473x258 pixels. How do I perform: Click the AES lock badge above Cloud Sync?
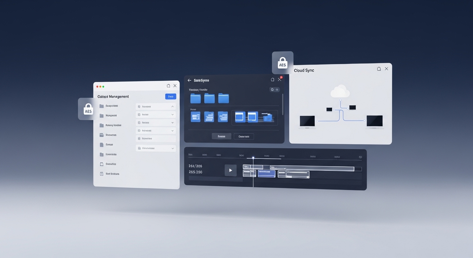282,62
